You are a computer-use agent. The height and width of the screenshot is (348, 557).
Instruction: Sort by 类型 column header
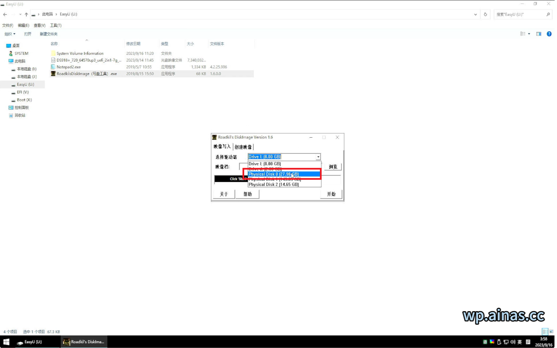[172, 44]
